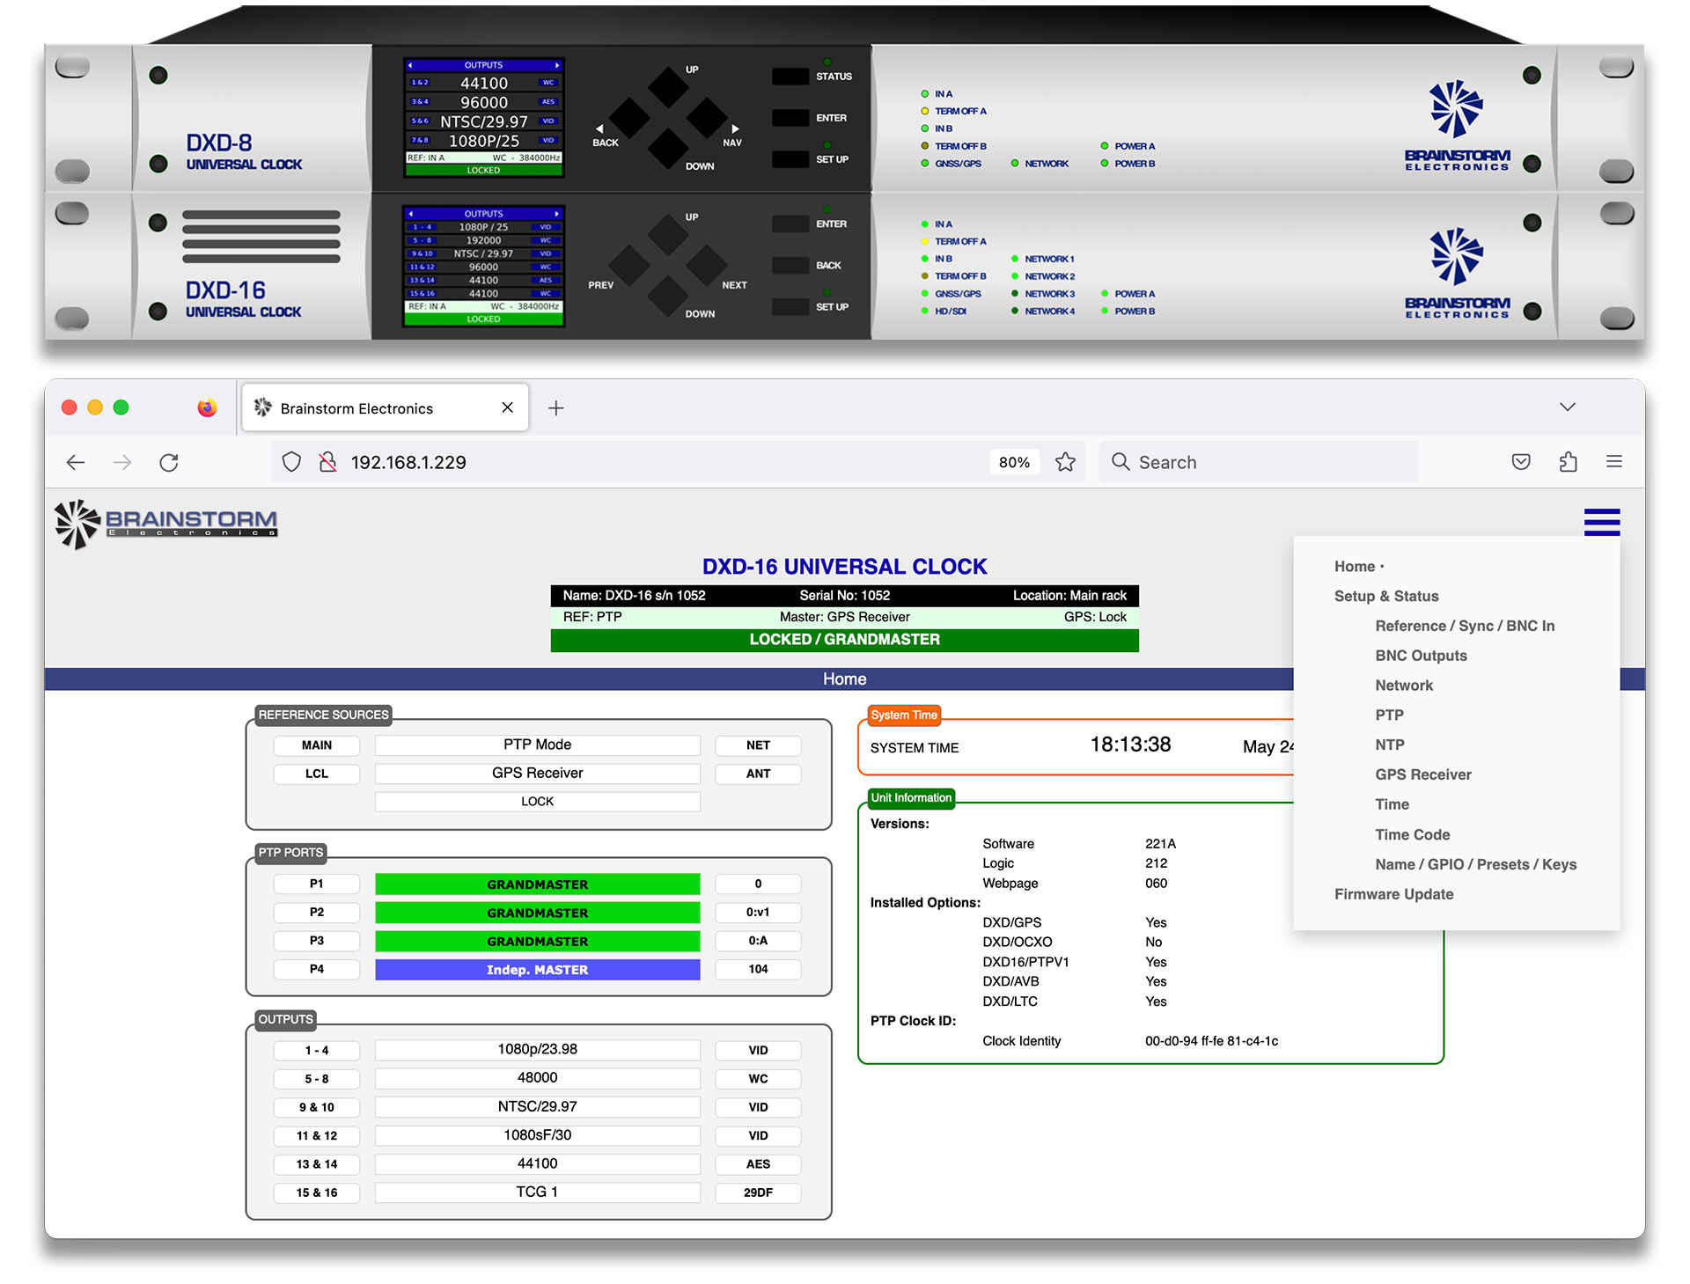This screenshot has height=1284, width=1690.
Task: Open the Firefox application menu icon
Action: click(x=1614, y=461)
